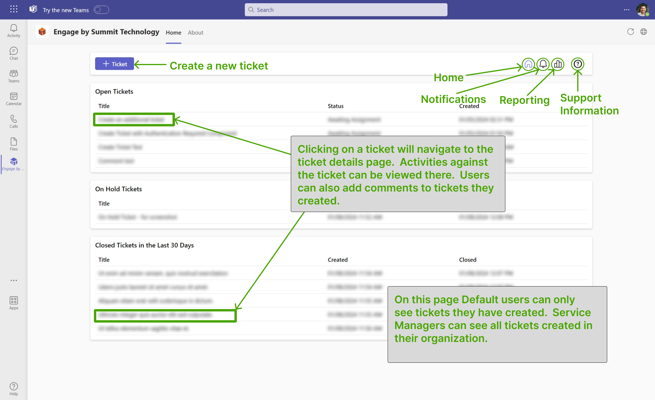The height and width of the screenshot is (400, 655).
Task: Switch to Chat in the sidebar
Action: [x=13, y=53]
